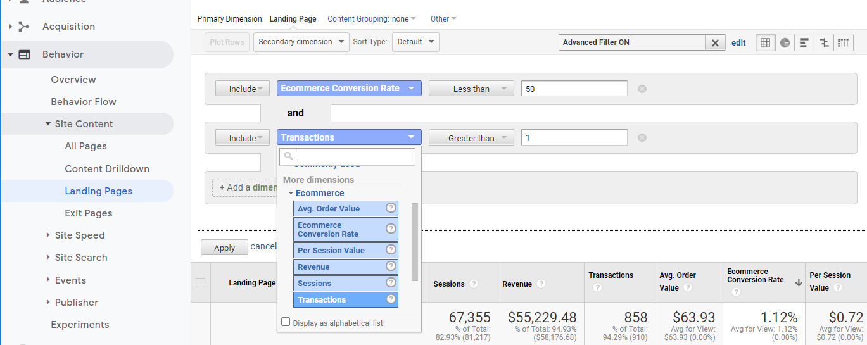
Task: Select the performance bar view icon
Action: click(x=804, y=42)
